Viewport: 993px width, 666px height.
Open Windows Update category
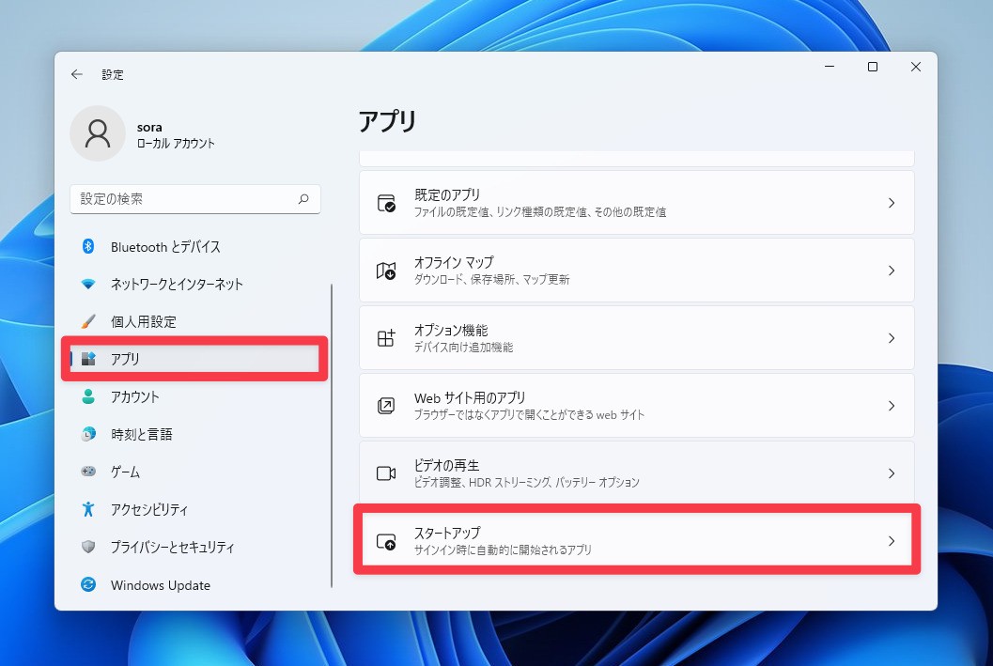coord(195,584)
